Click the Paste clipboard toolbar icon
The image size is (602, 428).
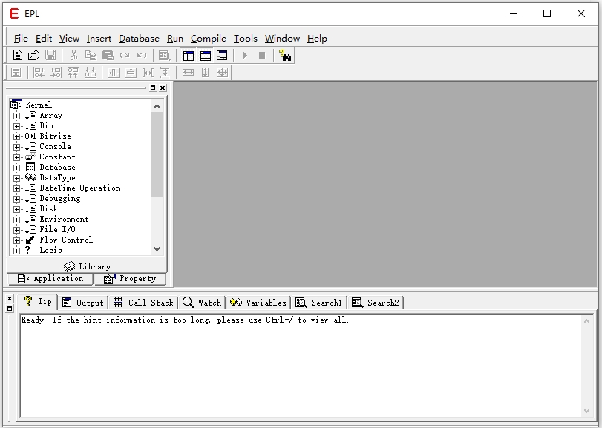(108, 55)
